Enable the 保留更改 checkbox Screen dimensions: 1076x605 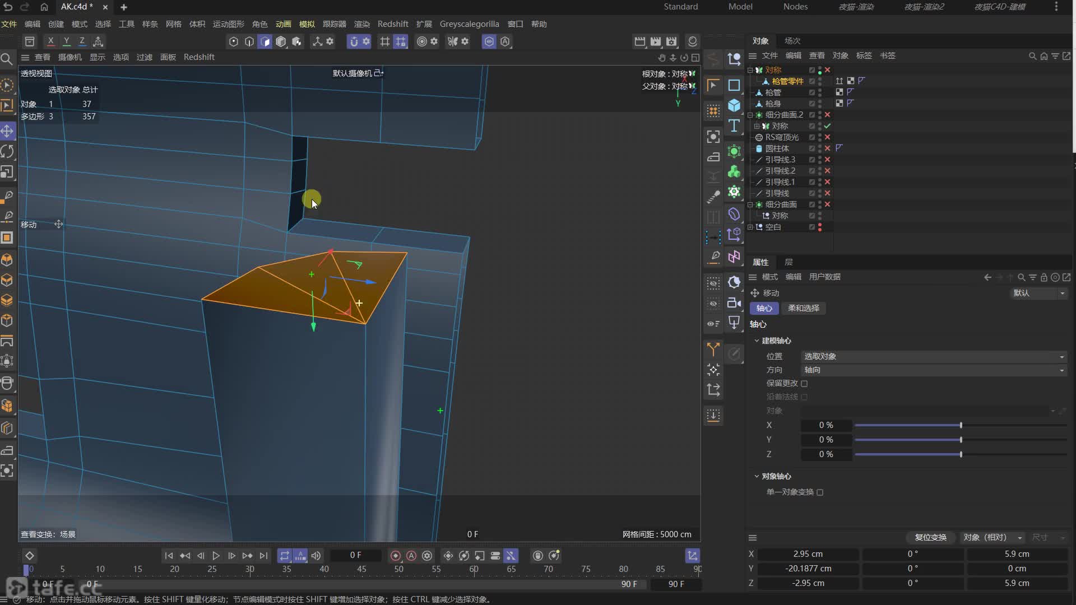tap(804, 384)
